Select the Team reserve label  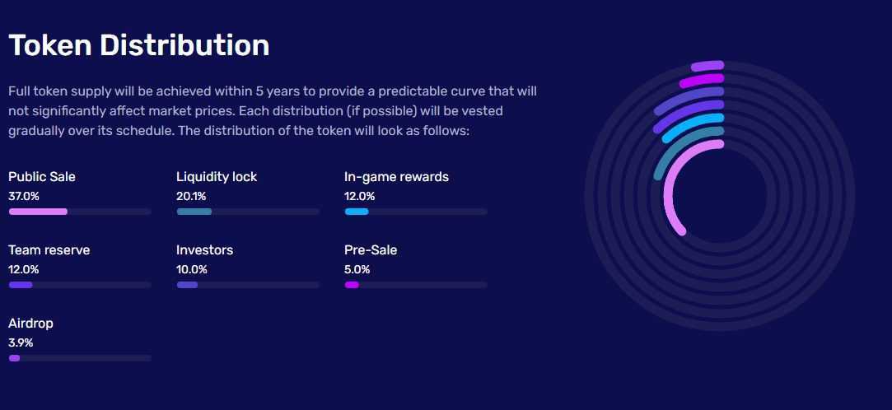coord(49,250)
